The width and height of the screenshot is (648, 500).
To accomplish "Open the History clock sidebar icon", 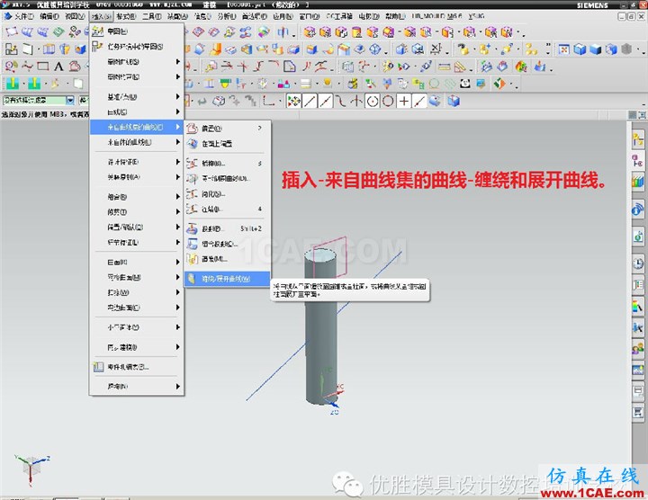I will pos(638,263).
